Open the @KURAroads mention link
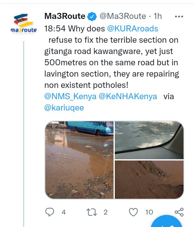 (133, 29)
